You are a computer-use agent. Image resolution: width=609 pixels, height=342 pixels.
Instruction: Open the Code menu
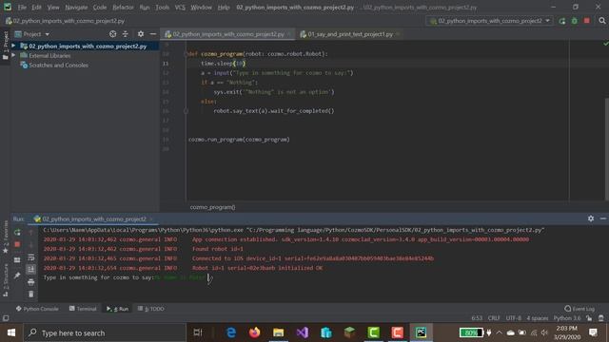[x=99, y=8]
